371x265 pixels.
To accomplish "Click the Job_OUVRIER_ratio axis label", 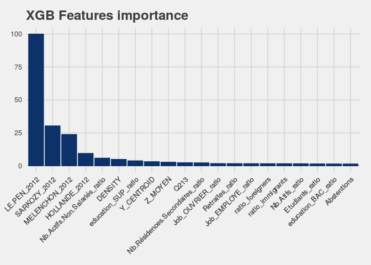I will click(x=197, y=202).
